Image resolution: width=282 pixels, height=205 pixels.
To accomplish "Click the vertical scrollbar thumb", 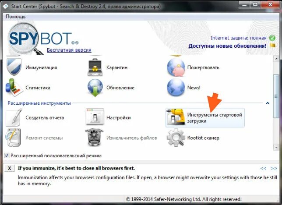I will 276,96.
